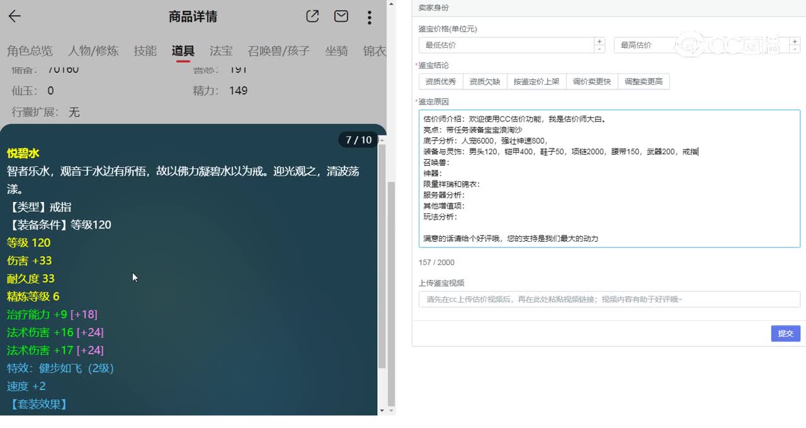Switch to the 道具 tab
Viewport: 806px width, 428px height.
click(183, 52)
